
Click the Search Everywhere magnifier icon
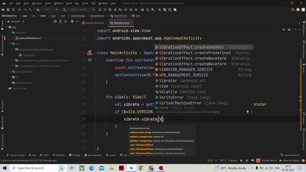[293, 10]
